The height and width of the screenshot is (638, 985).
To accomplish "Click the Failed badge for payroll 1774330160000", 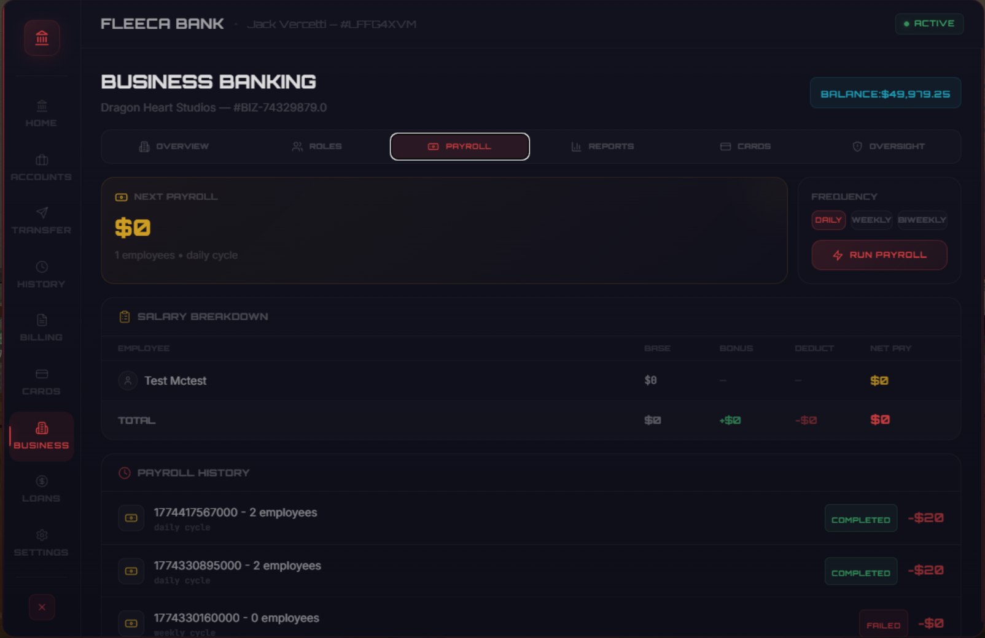I will point(884,625).
